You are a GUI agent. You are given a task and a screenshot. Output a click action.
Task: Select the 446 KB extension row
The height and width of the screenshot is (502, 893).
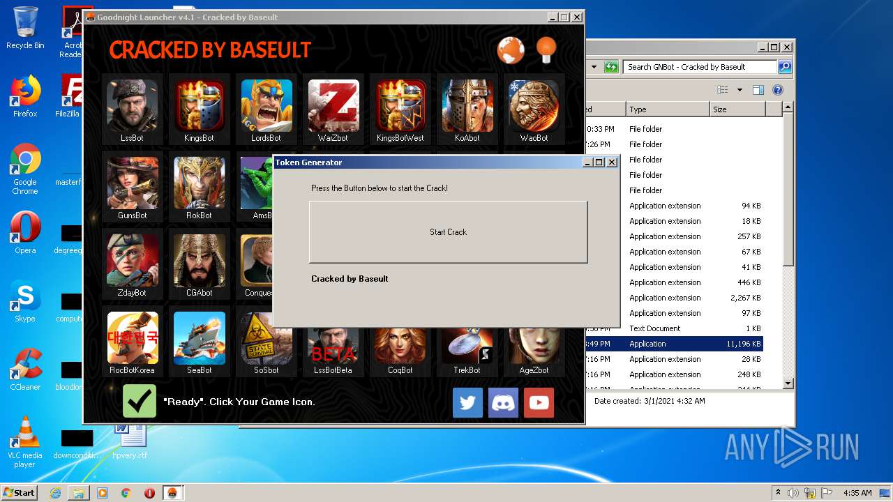pos(674,282)
